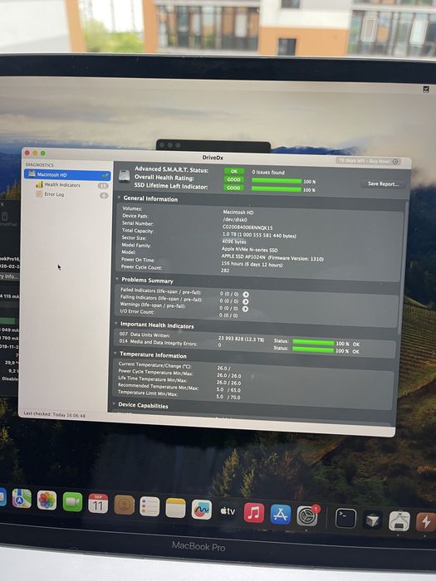Open the App Store dock icon

[x=281, y=515]
